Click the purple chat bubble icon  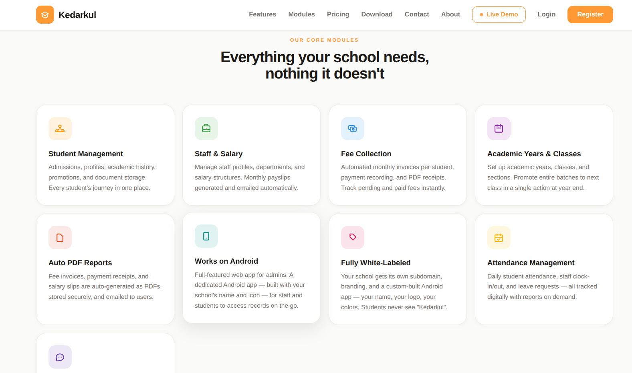[60, 357]
